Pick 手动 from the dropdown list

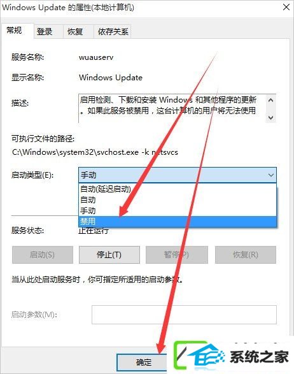(178, 211)
